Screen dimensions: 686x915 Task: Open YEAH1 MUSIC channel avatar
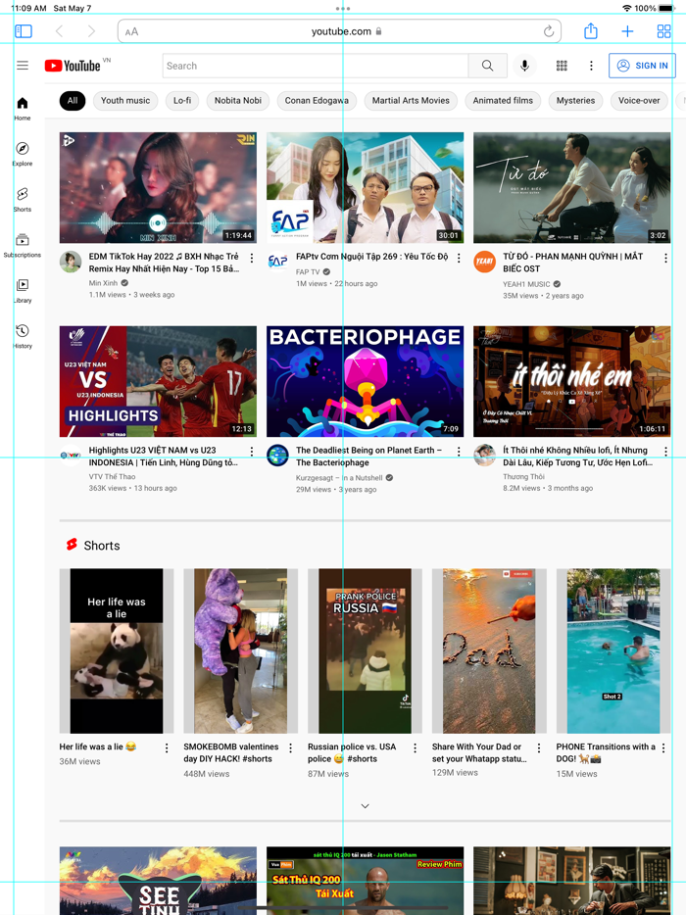pyautogui.click(x=484, y=262)
